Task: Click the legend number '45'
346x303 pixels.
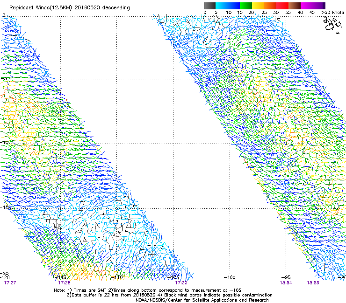Action: tap(312, 13)
